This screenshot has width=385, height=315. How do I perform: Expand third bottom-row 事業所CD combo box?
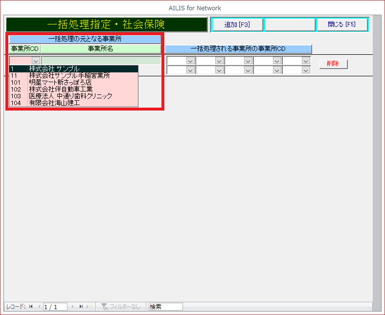pyautogui.click(x=248, y=70)
